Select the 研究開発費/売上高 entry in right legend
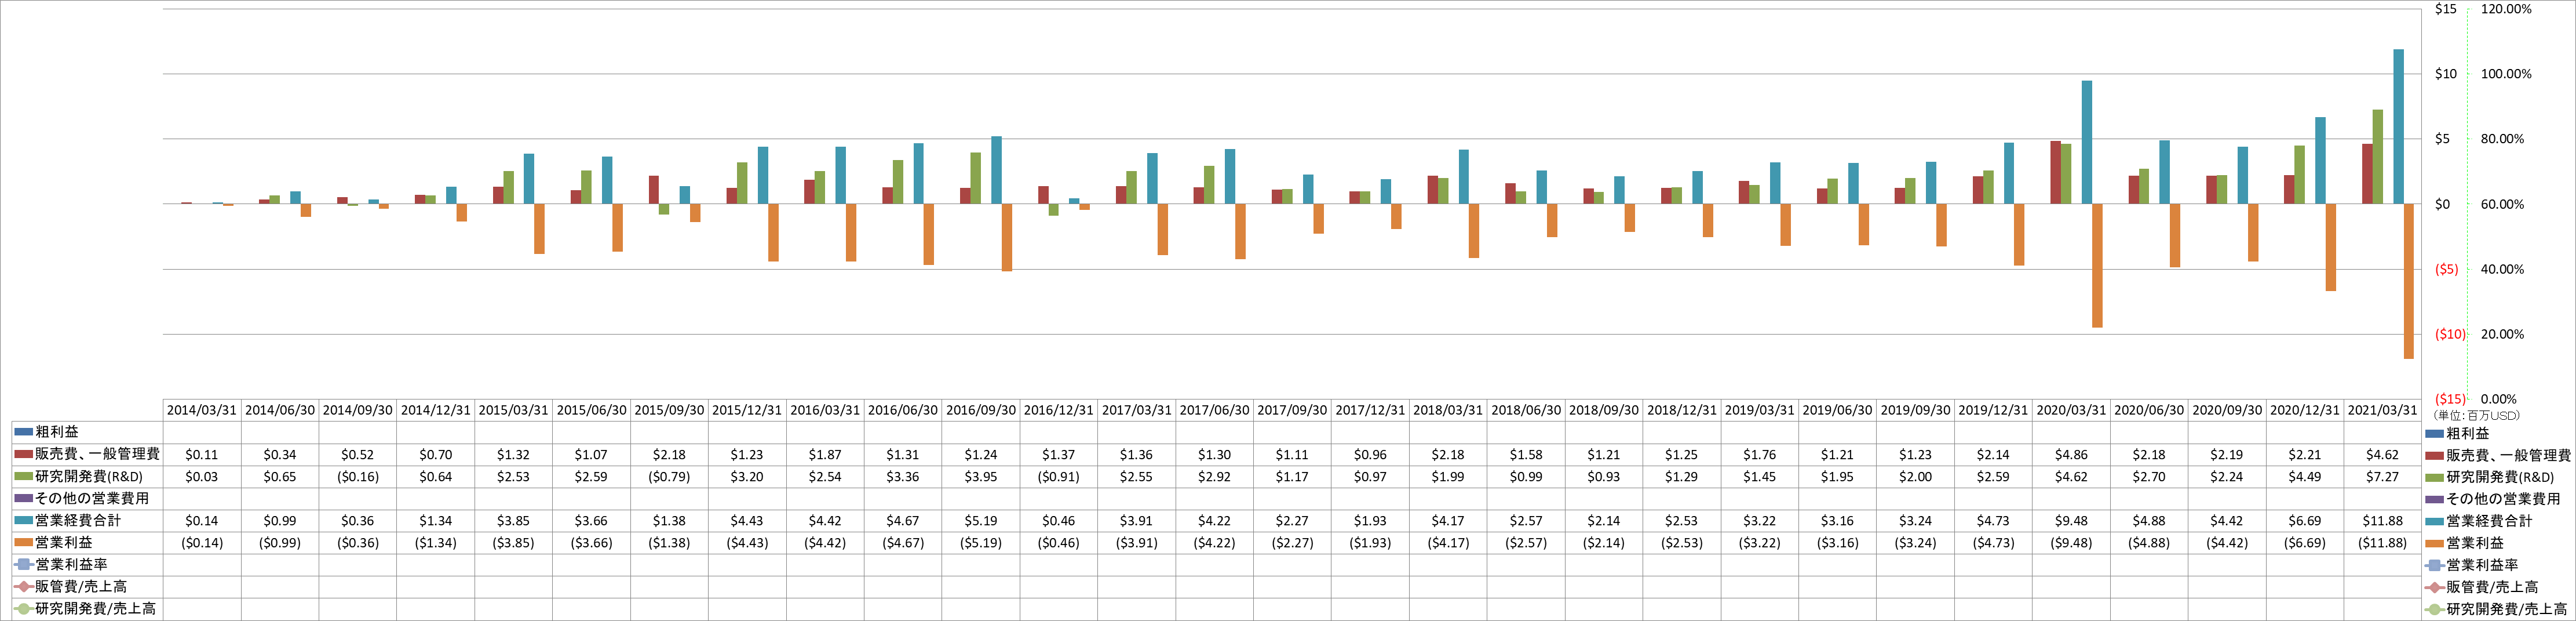This screenshot has width=2576, height=621. point(2506,609)
